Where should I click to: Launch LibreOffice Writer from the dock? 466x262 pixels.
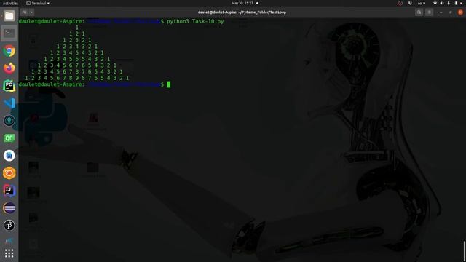coord(9,155)
